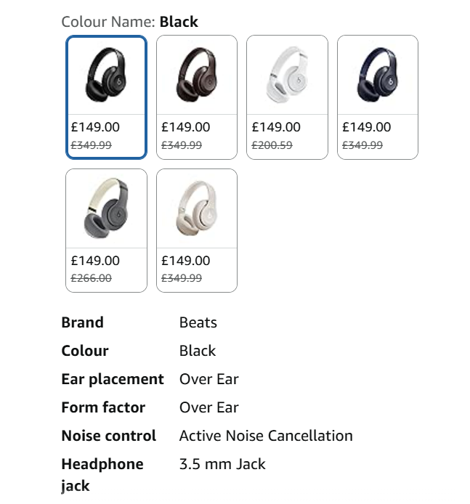Choose the grey and cream headphones swatch

tap(106, 210)
